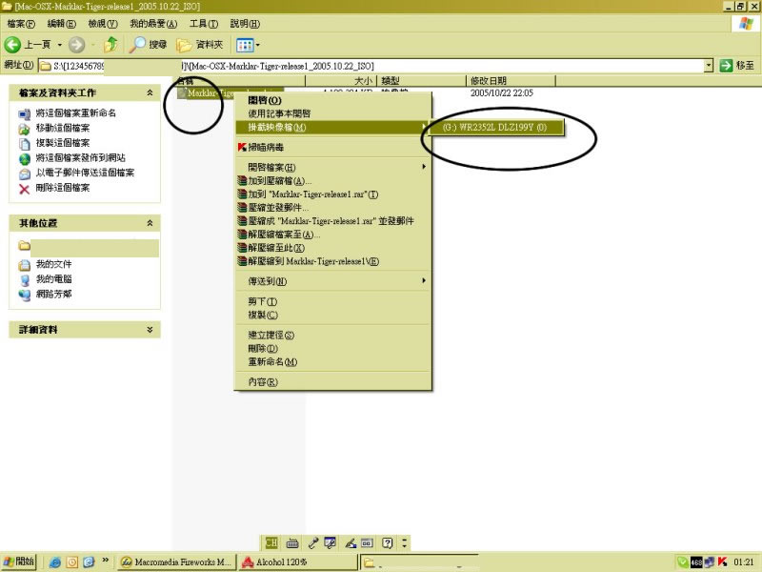The height and width of the screenshot is (572, 762).
Task: Expand the address bar dropdown arrow
Action: point(708,66)
